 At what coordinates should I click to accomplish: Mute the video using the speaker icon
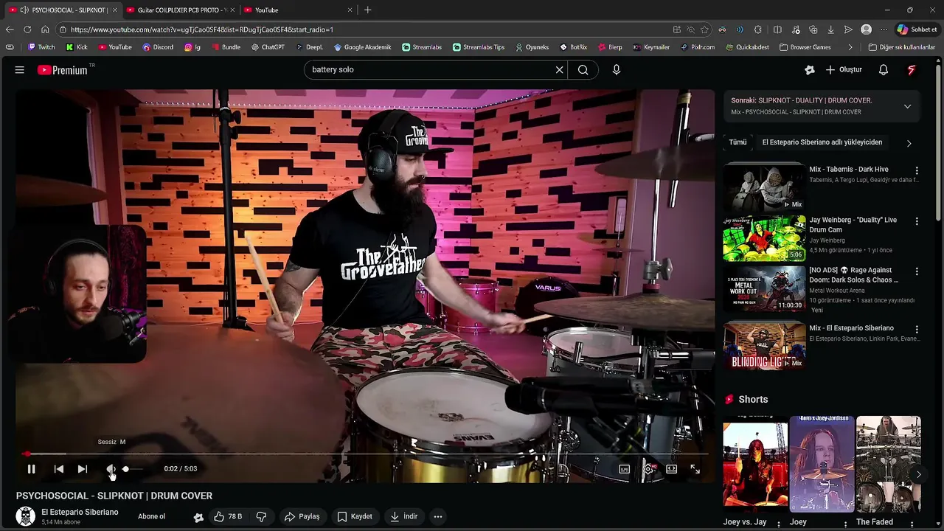pyautogui.click(x=111, y=469)
